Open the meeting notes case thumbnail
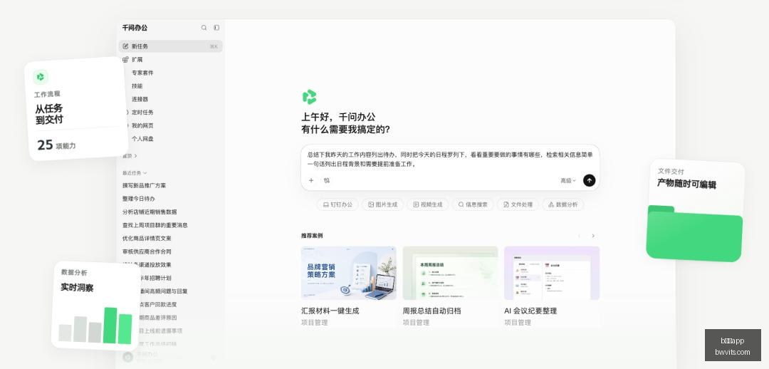Image resolution: width=769 pixels, height=369 pixels. pyautogui.click(x=552, y=273)
